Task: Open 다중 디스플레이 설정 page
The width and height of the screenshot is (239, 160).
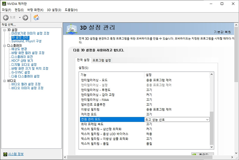Action: [26, 76]
